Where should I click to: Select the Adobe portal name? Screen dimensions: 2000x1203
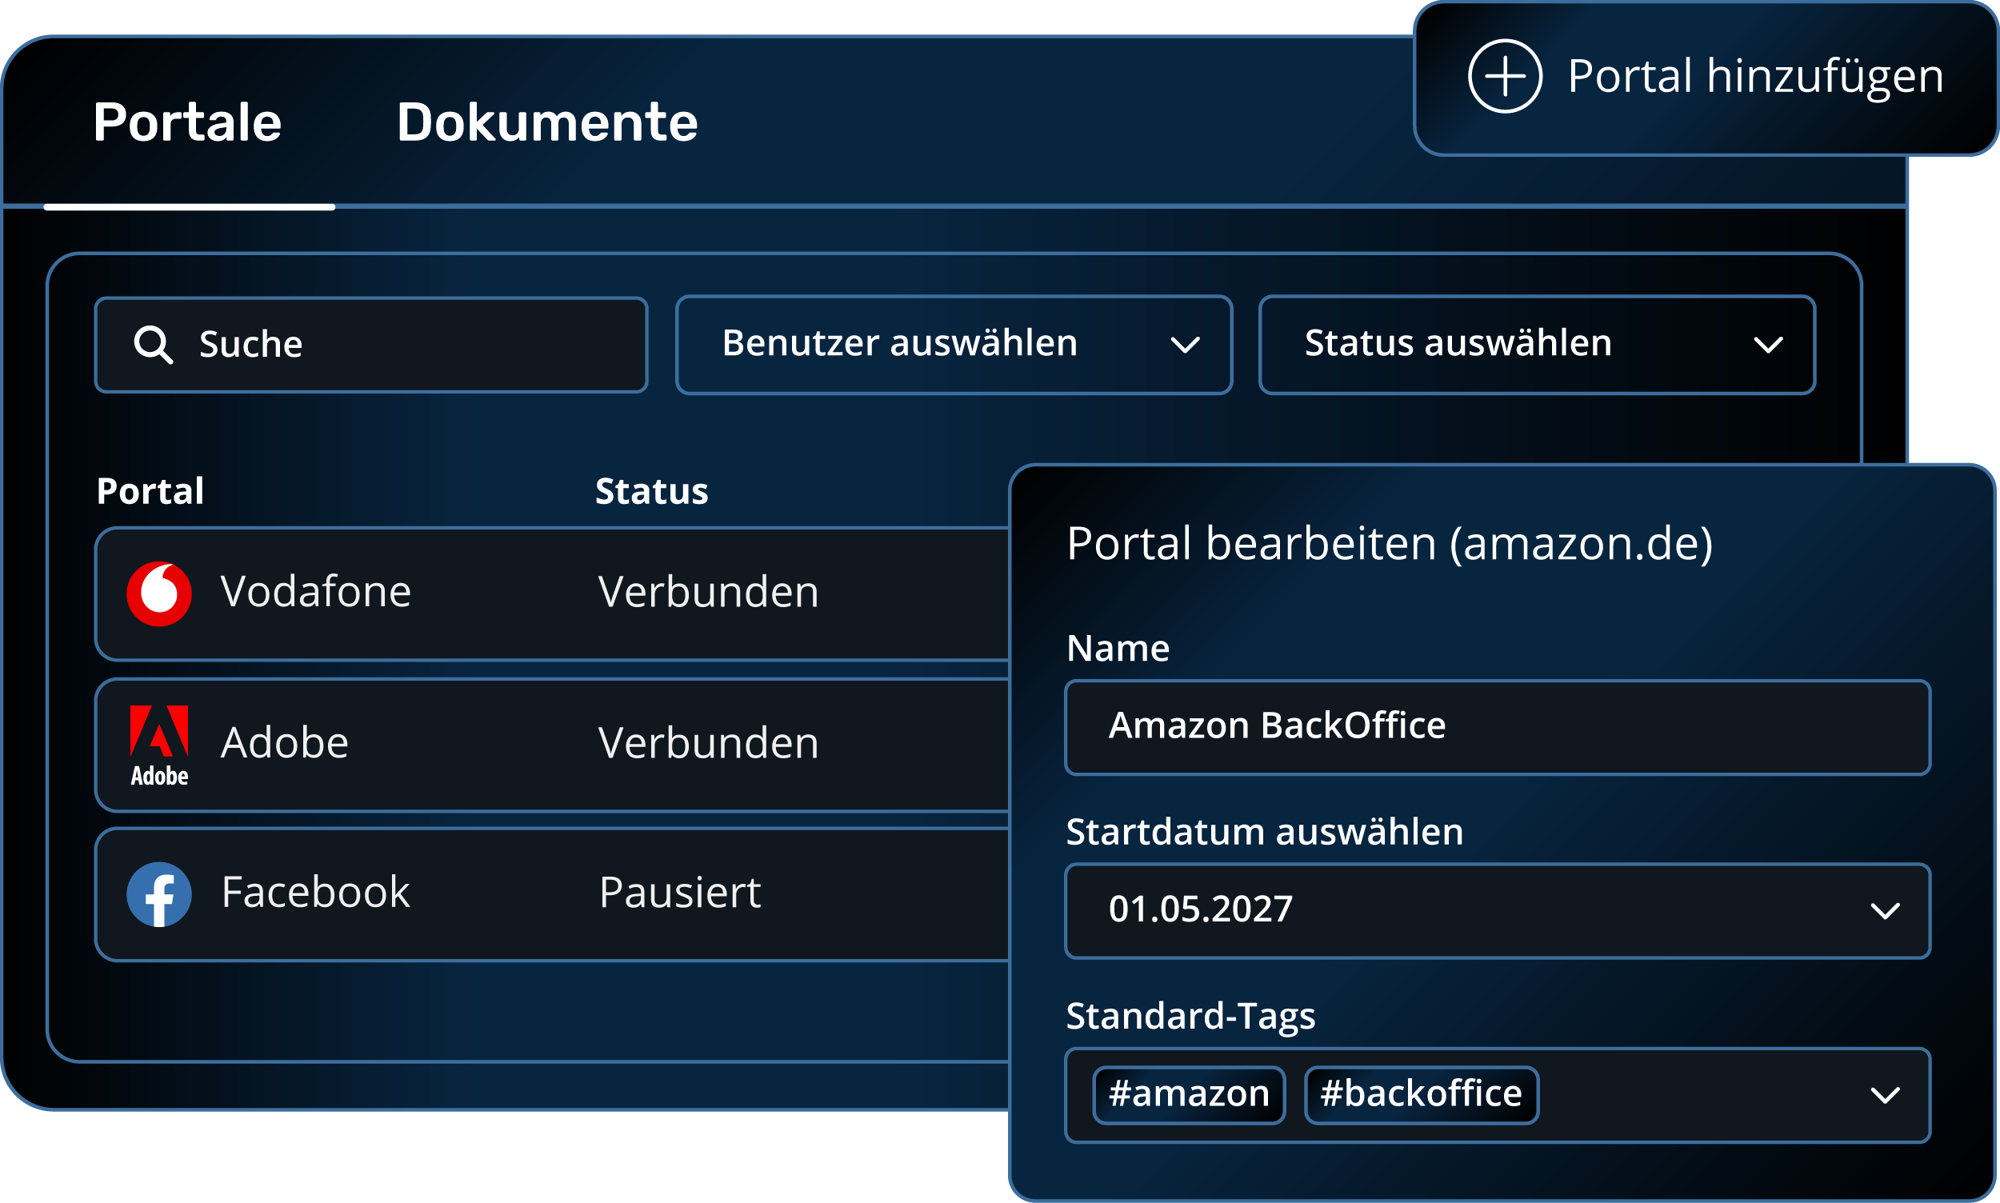(x=285, y=742)
